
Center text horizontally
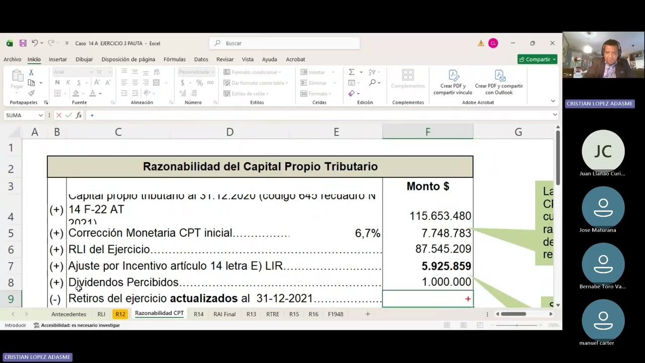click(x=135, y=83)
